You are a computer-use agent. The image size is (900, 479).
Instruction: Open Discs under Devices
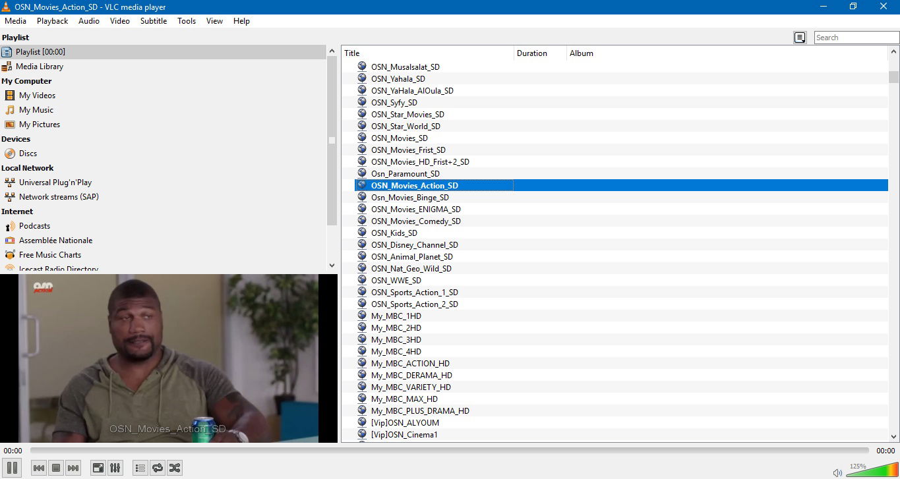(28, 154)
